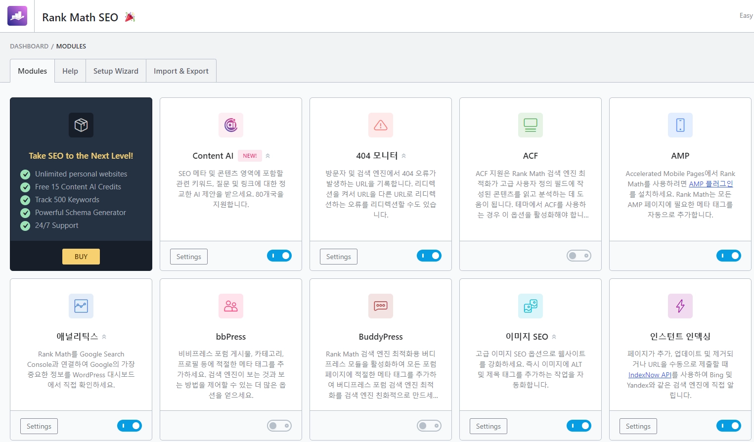Open the IndexNow API link
Viewport: 754px width, 442px height.
(650, 374)
